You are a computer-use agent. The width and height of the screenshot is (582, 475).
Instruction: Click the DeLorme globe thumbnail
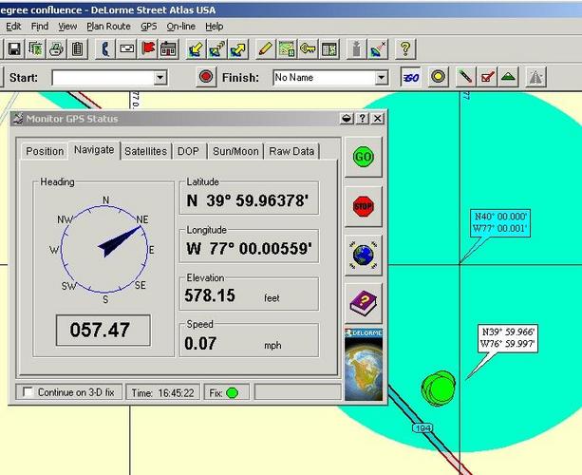pos(364,365)
